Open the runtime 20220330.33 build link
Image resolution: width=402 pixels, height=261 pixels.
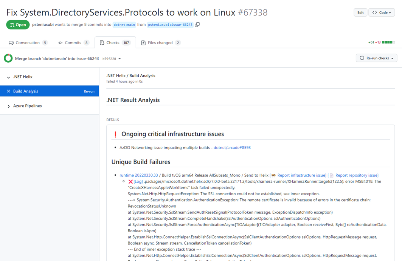click(x=139, y=176)
